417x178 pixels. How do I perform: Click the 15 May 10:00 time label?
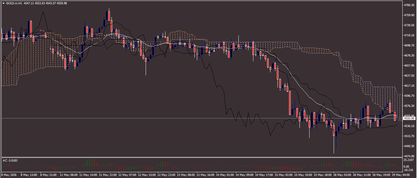pos(303,175)
